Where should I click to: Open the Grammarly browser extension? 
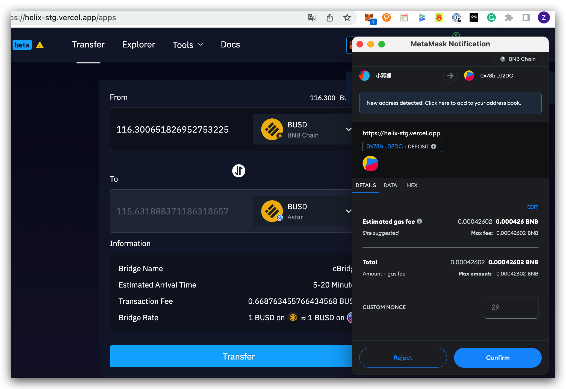pyautogui.click(x=491, y=17)
